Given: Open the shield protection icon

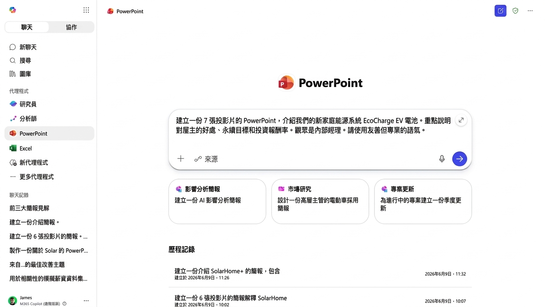Looking at the screenshot, I should pyautogui.click(x=515, y=11).
